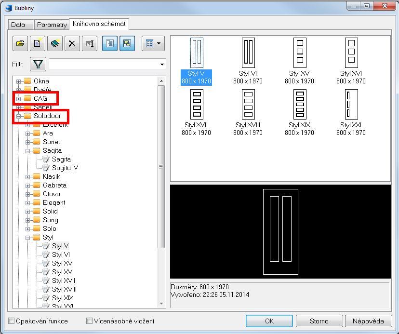Pick Styl XXI door thumbnail

pyautogui.click(x=351, y=105)
